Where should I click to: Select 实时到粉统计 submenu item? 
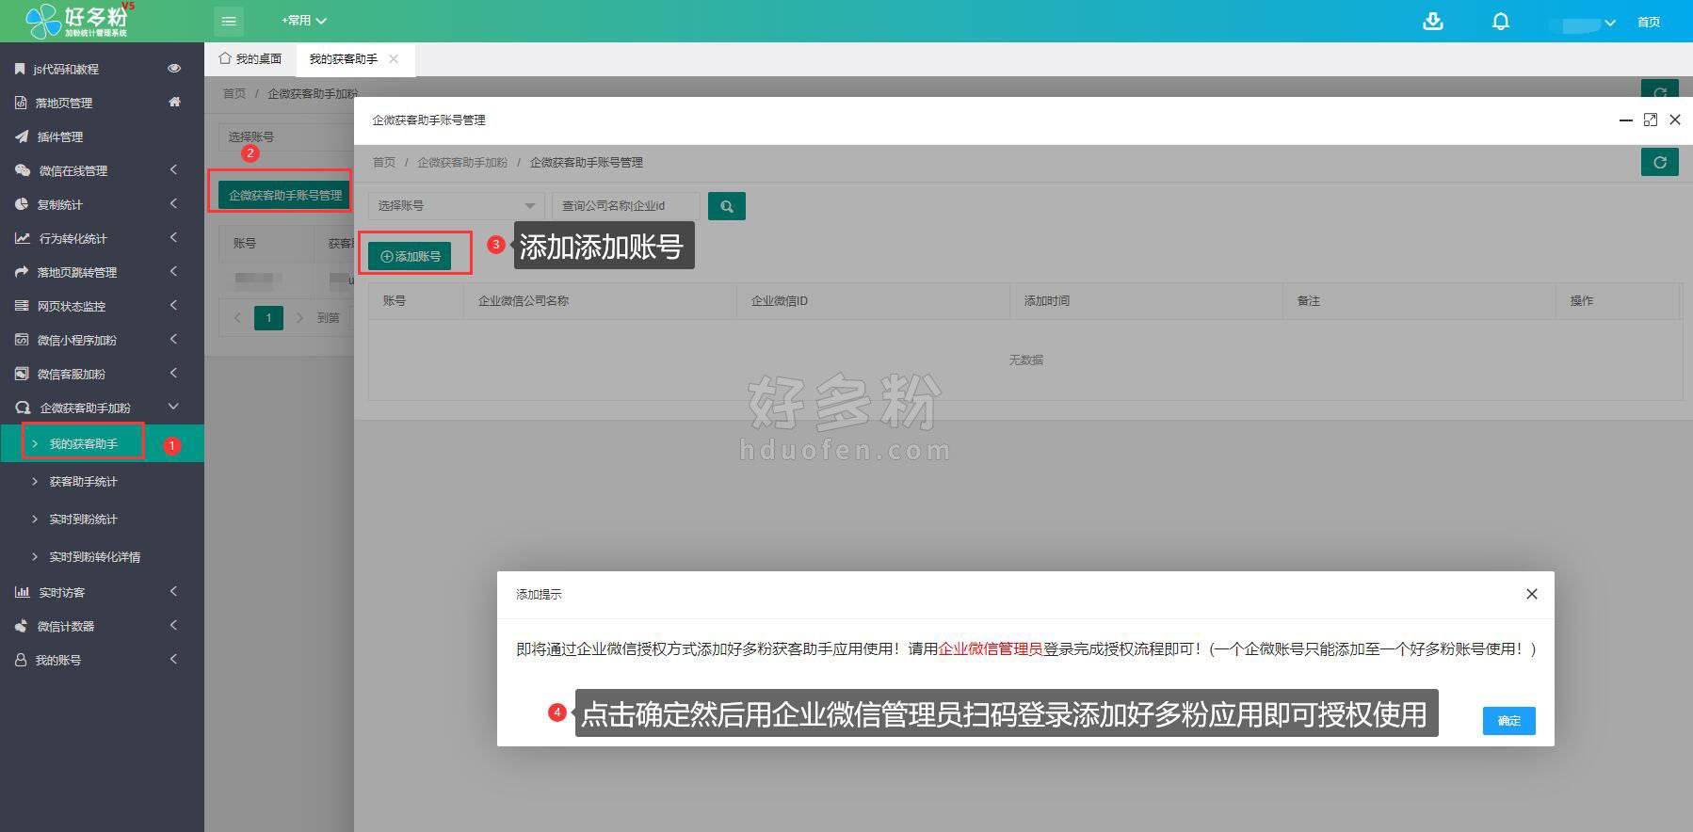click(x=102, y=519)
